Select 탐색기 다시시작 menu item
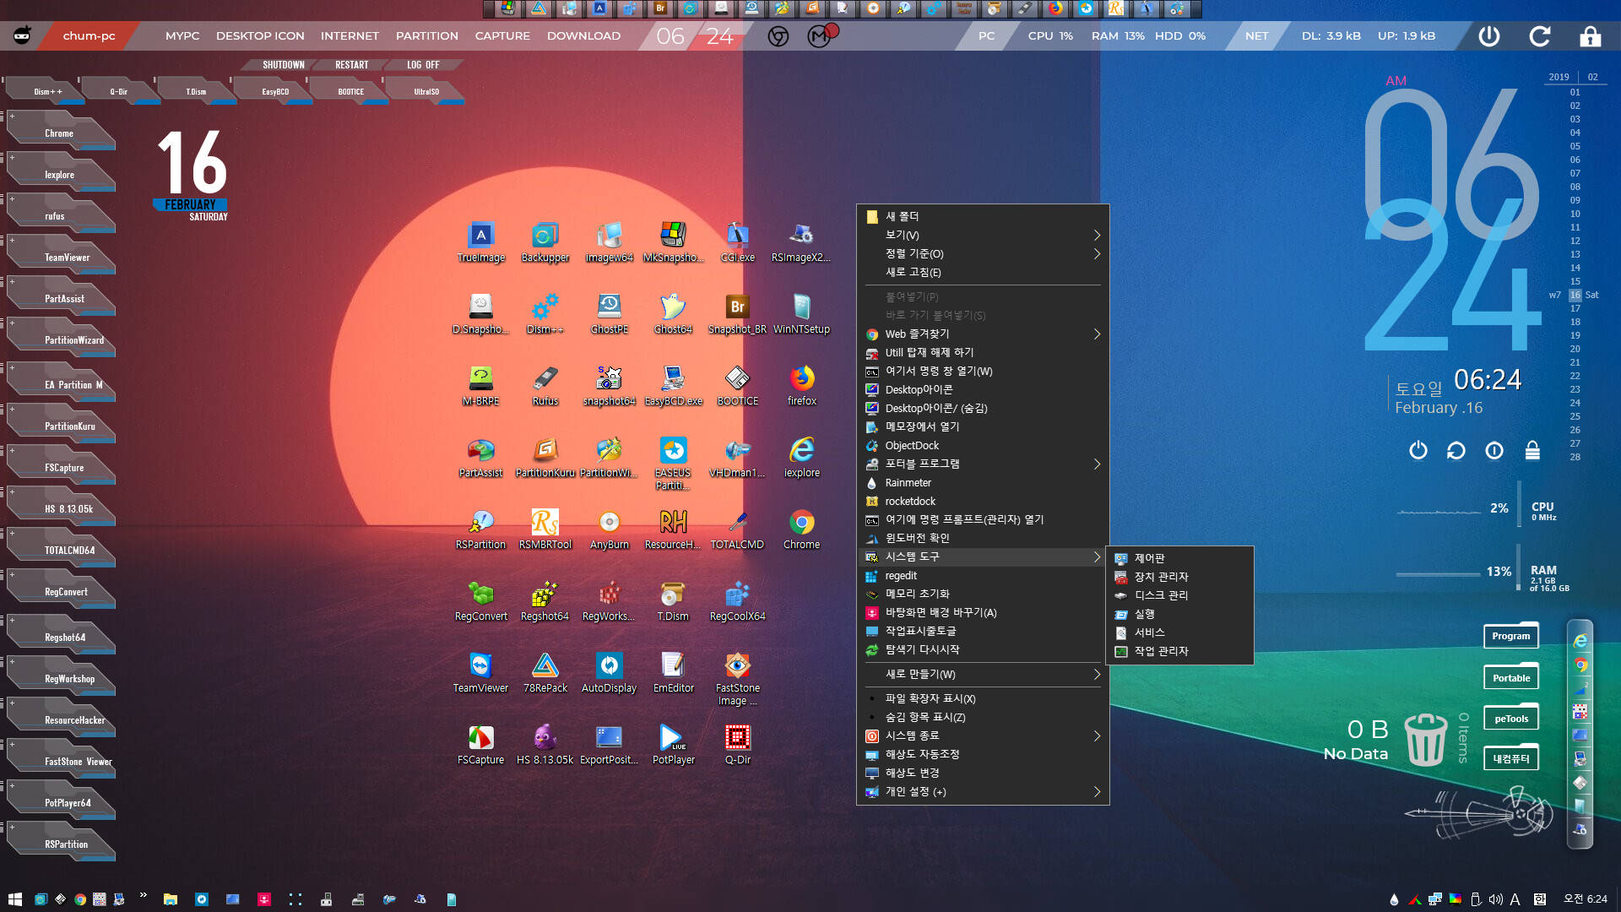The width and height of the screenshot is (1621, 912). [x=983, y=649]
